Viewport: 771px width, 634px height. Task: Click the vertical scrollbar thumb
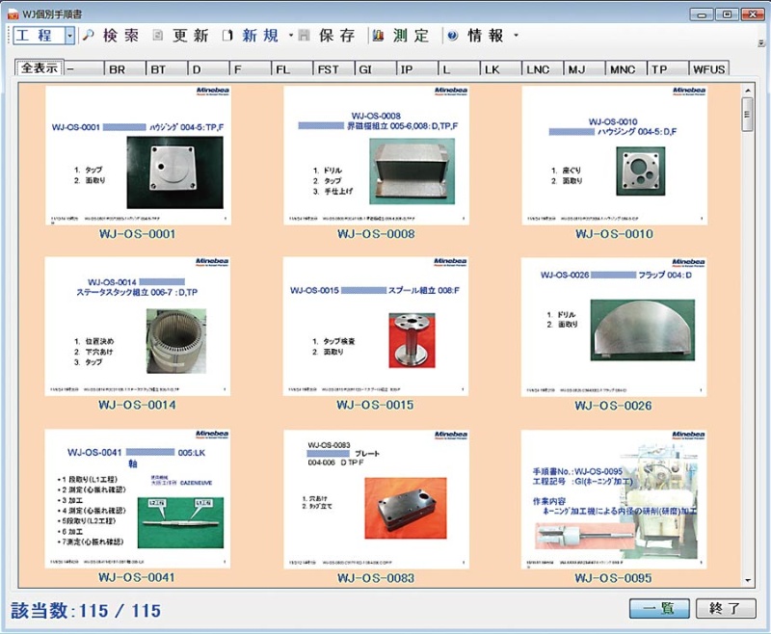[x=747, y=114]
